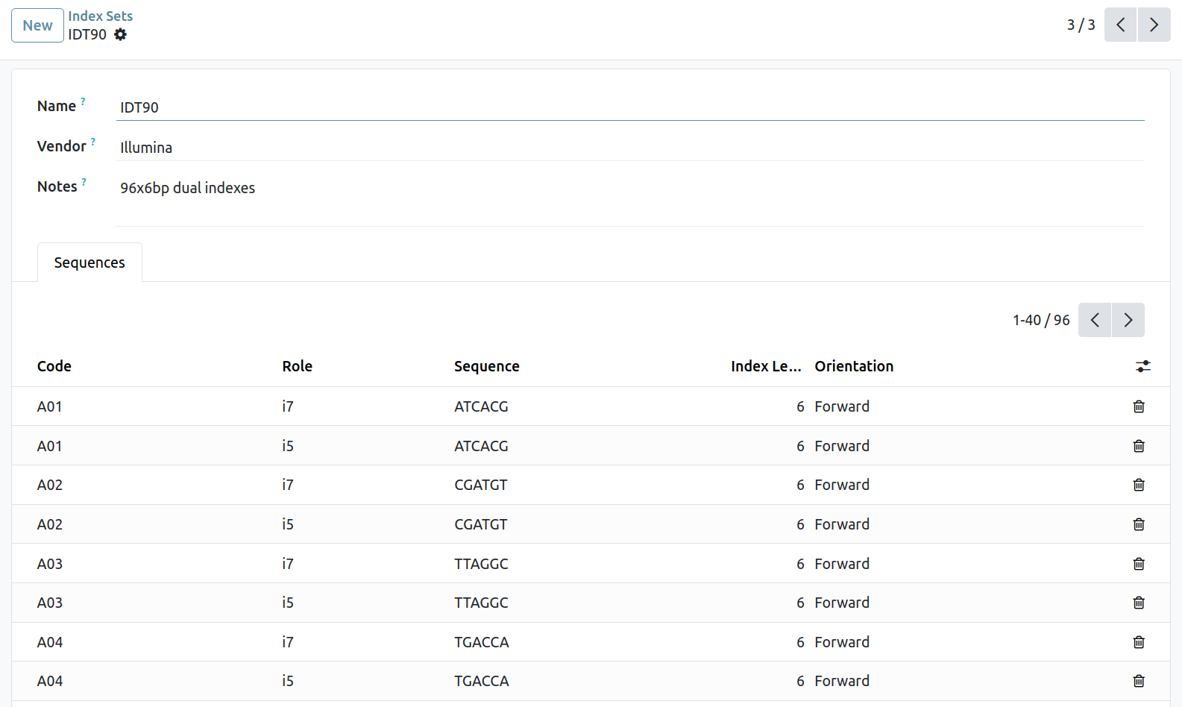
Task: Click the New button
Action: (37, 25)
